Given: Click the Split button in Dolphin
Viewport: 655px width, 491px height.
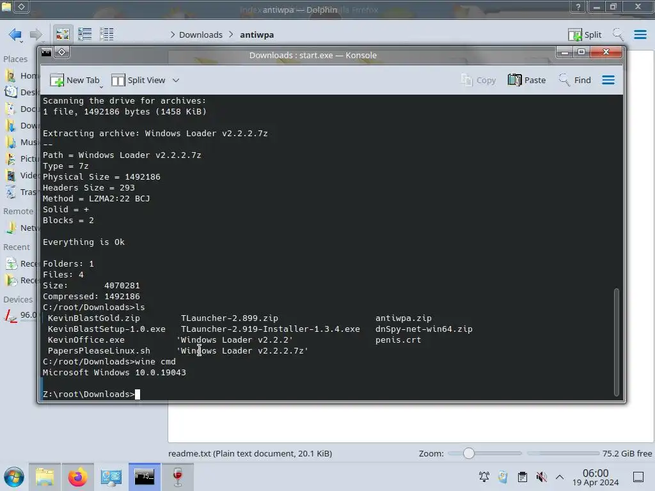Looking at the screenshot, I should click(x=585, y=35).
